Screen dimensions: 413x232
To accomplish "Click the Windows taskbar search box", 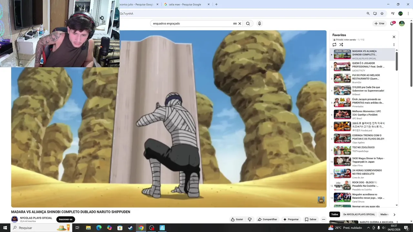I will pyautogui.click(x=41, y=228).
